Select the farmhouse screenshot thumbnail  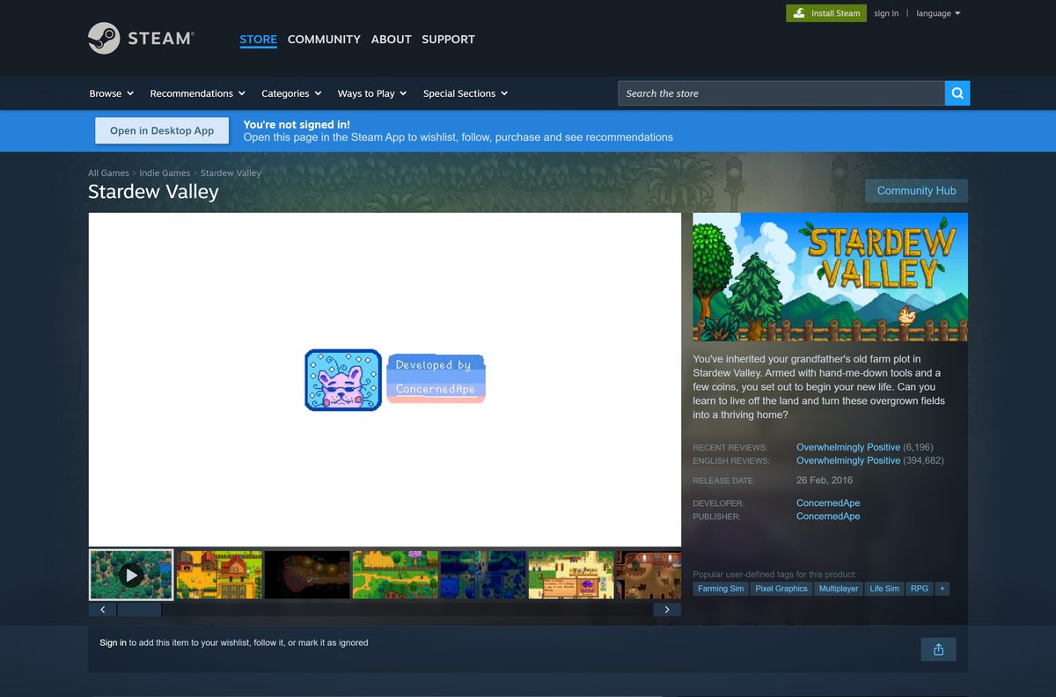pos(219,575)
